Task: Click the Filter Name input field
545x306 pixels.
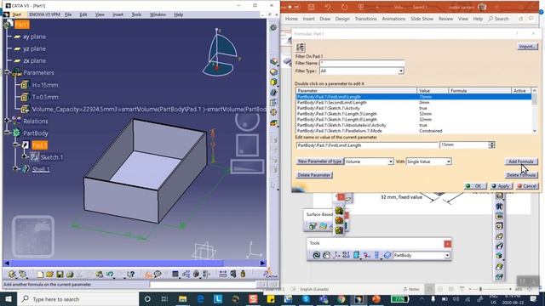Action: (362, 63)
